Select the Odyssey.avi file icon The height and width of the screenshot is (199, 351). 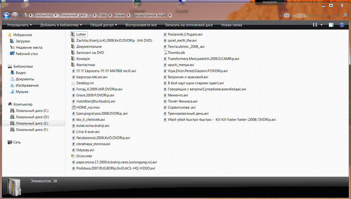pyautogui.click(x=73, y=150)
